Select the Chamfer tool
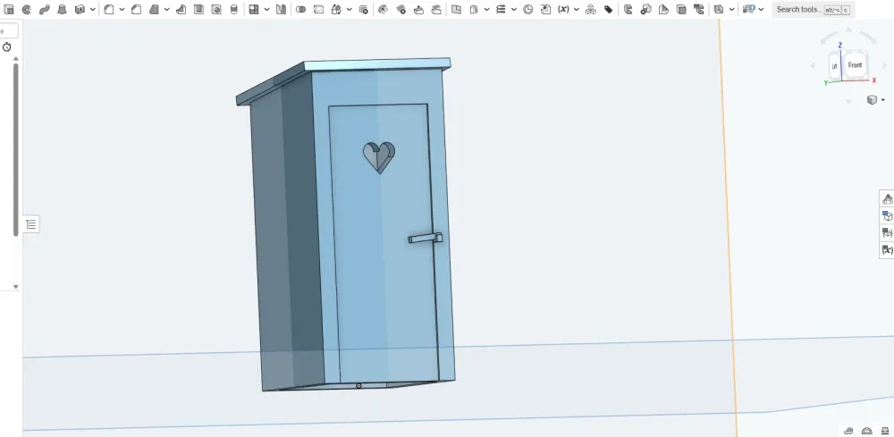This screenshot has width=894, height=437. click(x=136, y=9)
